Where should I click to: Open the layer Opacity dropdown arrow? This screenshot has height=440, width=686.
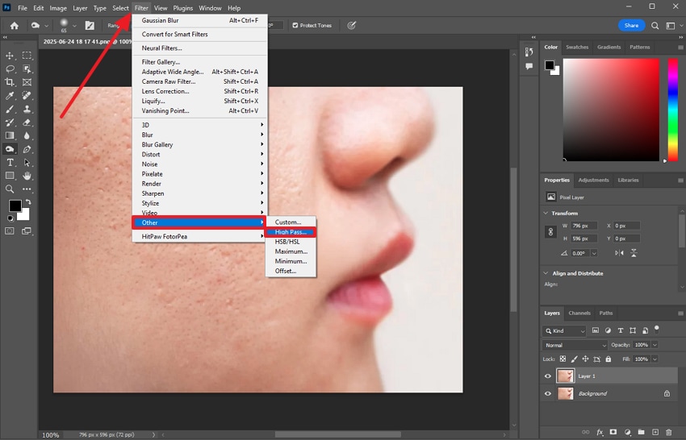coord(655,345)
